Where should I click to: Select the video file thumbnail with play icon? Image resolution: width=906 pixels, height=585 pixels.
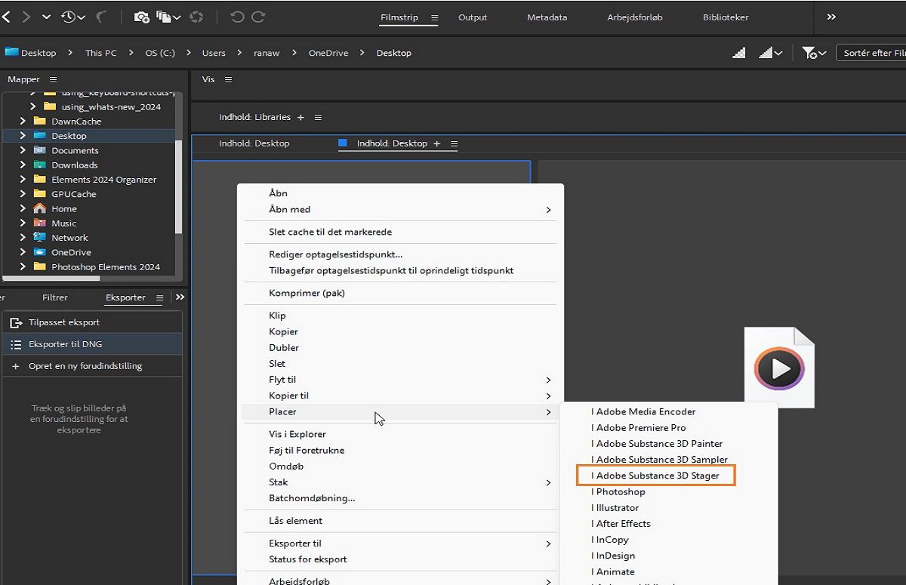coord(779,368)
